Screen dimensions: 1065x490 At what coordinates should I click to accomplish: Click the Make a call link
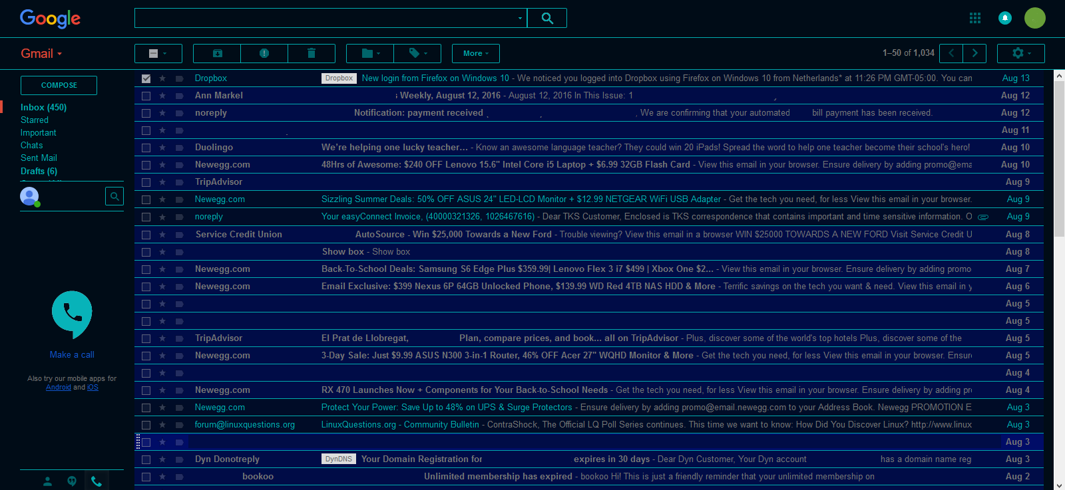72,355
